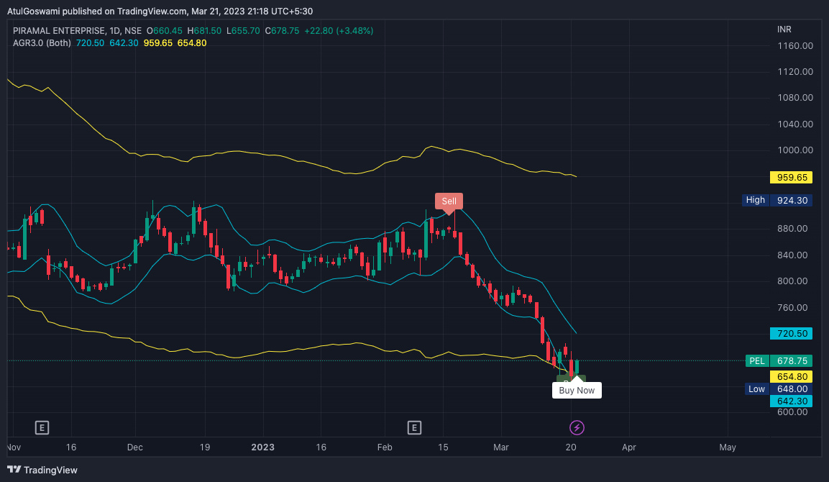Click the H681.50 high value in header

[x=204, y=31]
